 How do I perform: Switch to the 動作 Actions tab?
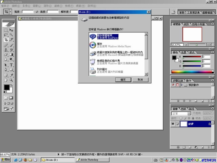point(189,81)
